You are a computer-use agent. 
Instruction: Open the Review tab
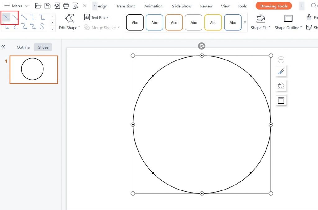point(206,6)
